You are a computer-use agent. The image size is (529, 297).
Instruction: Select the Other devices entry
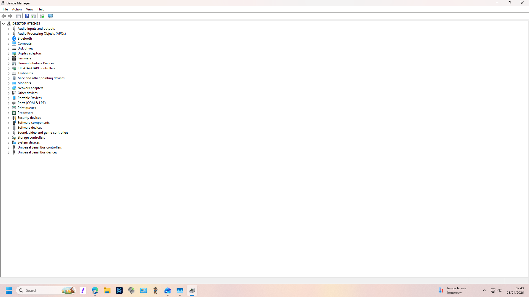pos(27,93)
